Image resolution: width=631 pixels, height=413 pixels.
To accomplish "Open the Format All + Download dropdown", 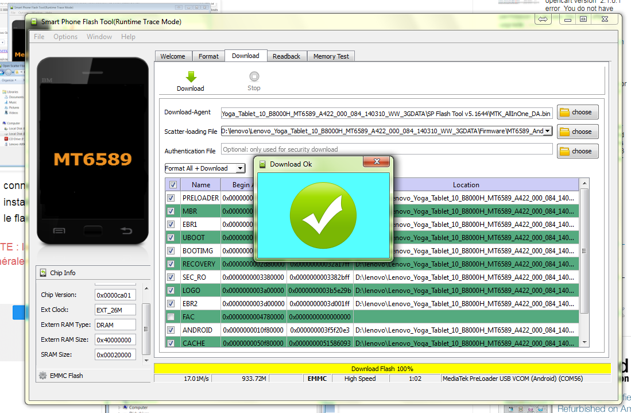I will (x=205, y=168).
